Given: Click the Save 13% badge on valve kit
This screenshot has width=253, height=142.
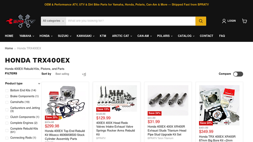Looking at the screenshot, I should (103, 109).
